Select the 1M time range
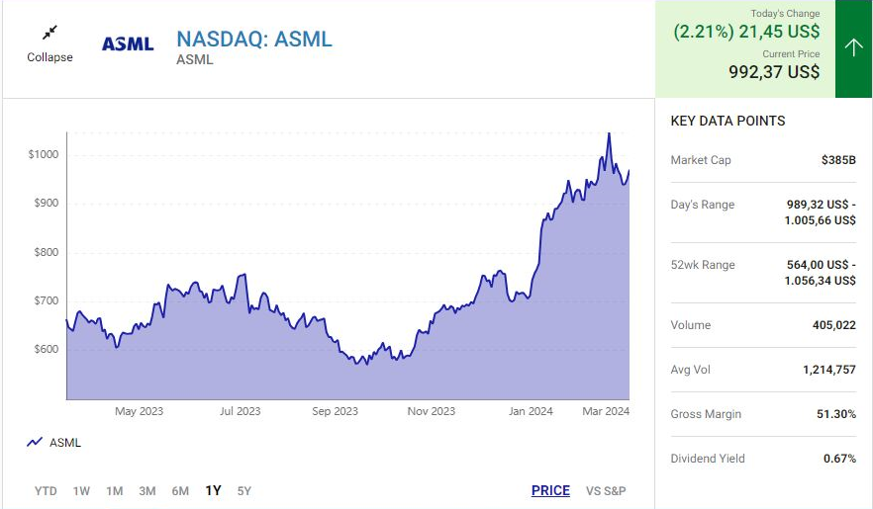 114,491
